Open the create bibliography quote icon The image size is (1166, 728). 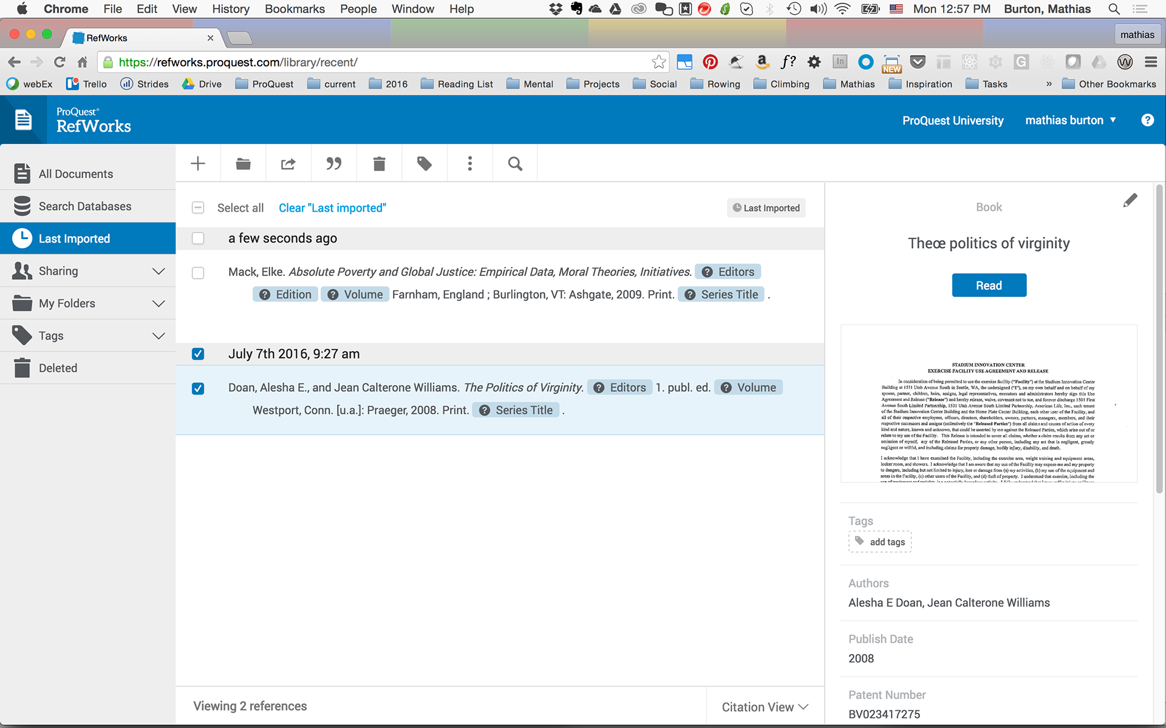(333, 163)
